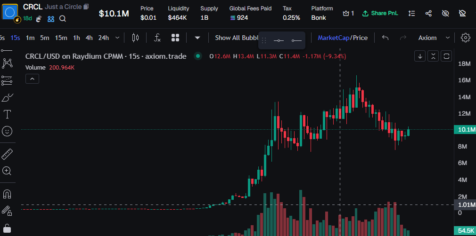Click the blue four-squares icon beside 18d
Image resolution: width=476 pixels, height=236 pixels.
coord(51,19)
